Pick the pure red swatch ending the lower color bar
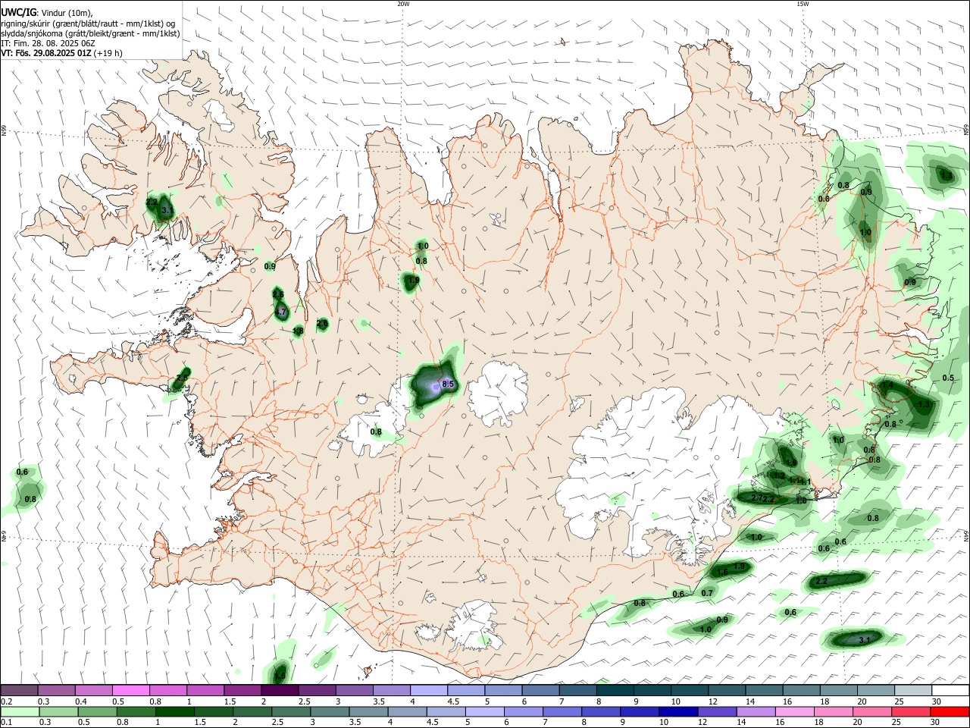970x728 pixels. click(x=949, y=711)
